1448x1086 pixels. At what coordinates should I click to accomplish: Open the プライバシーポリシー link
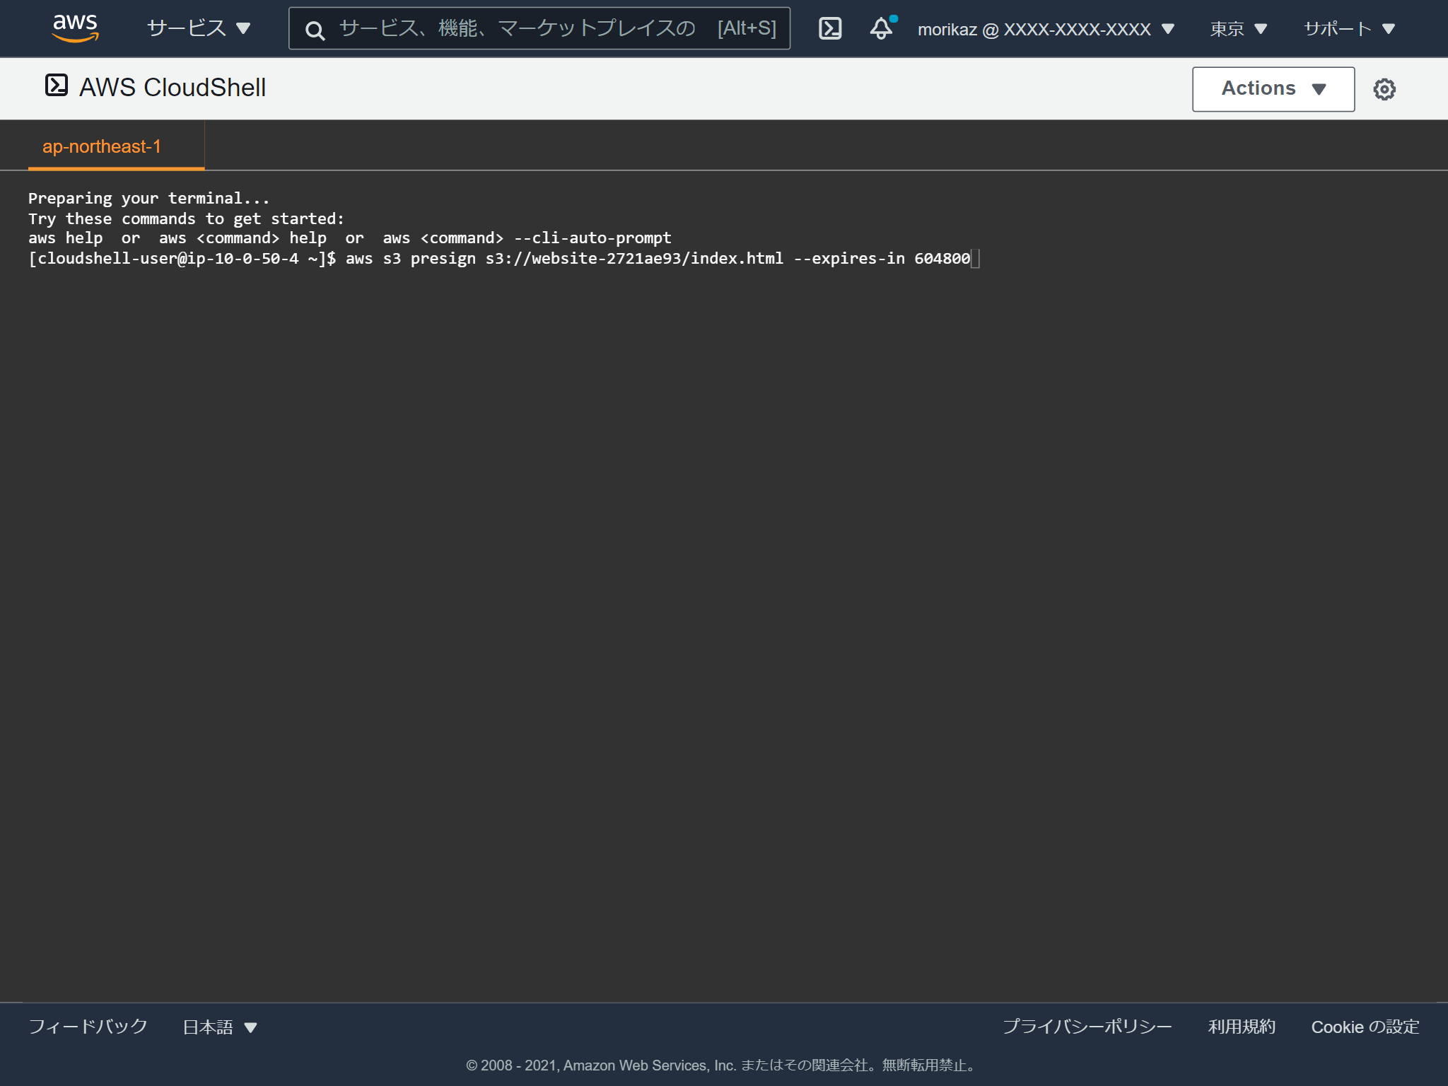(1087, 1027)
